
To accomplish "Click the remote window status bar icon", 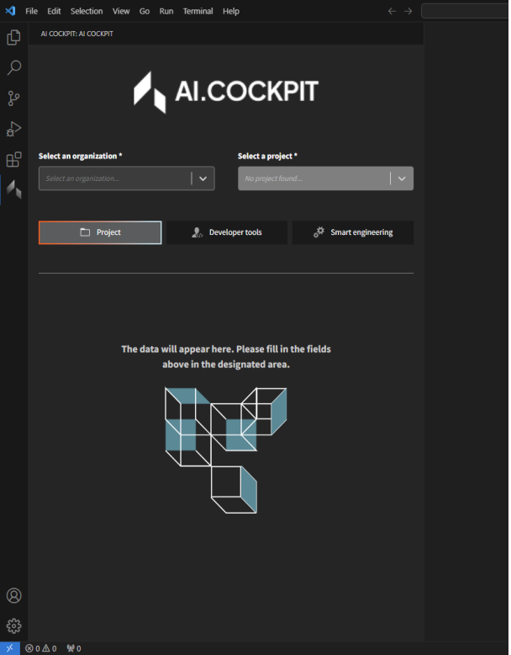I will click(9, 648).
